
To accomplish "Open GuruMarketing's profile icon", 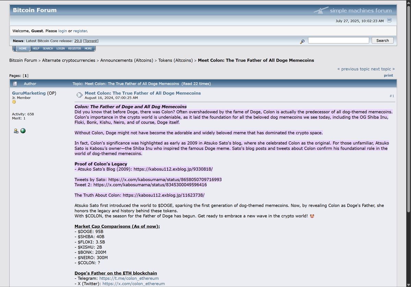I will click(x=16, y=131).
